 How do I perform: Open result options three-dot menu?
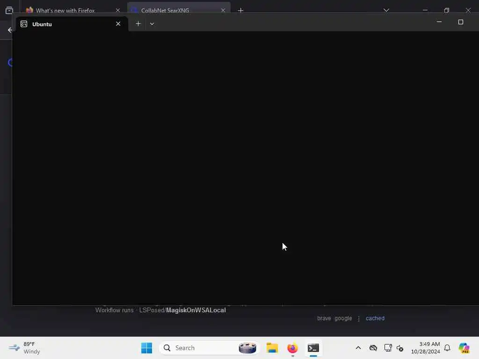pos(359,318)
